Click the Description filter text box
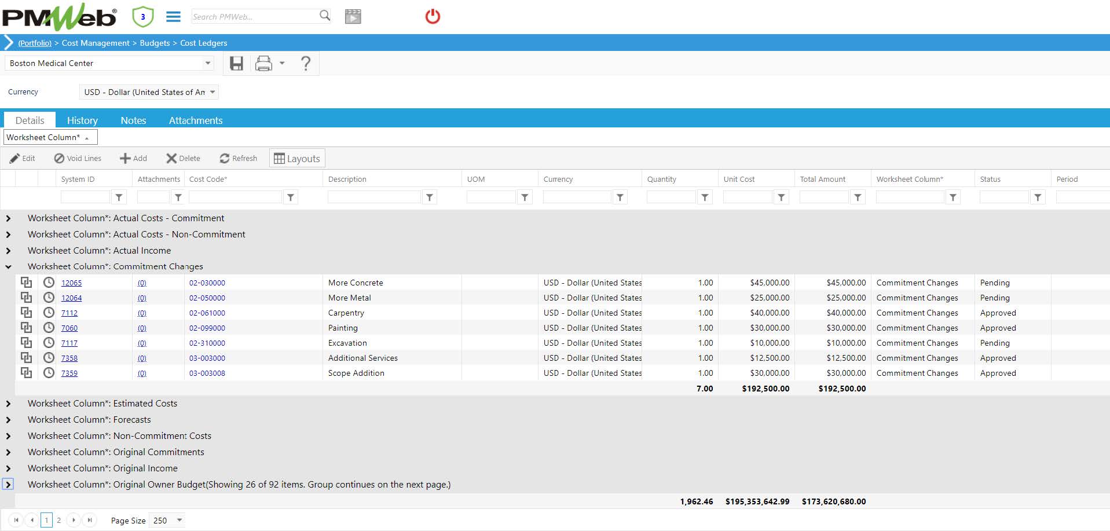 (x=374, y=197)
